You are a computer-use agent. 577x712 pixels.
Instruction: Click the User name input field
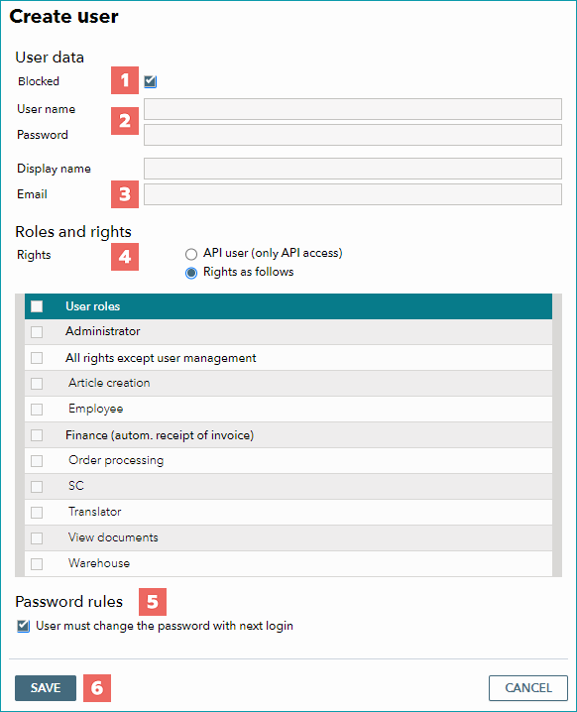point(353,109)
